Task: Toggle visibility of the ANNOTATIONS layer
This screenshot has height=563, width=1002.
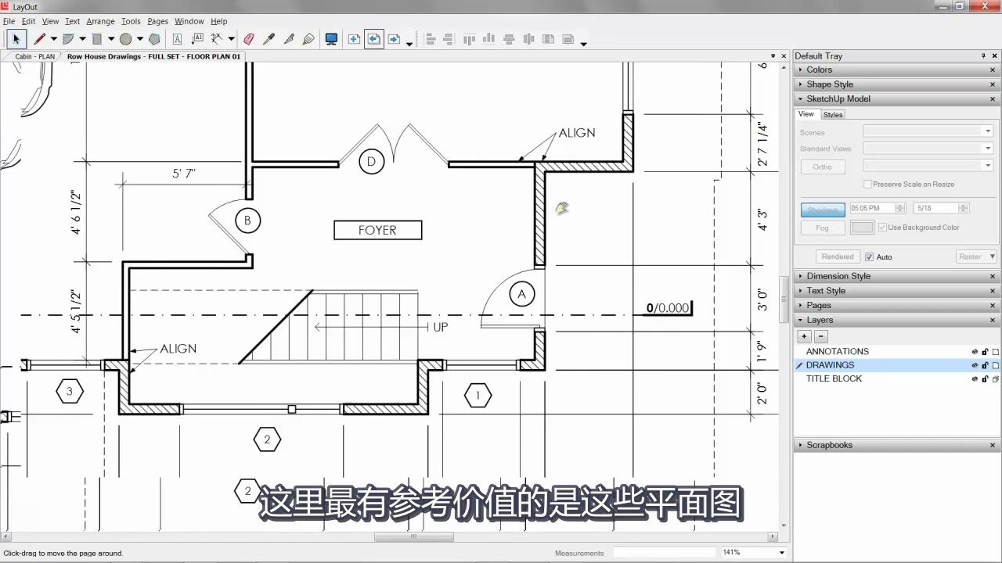Action: click(x=975, y=351)
